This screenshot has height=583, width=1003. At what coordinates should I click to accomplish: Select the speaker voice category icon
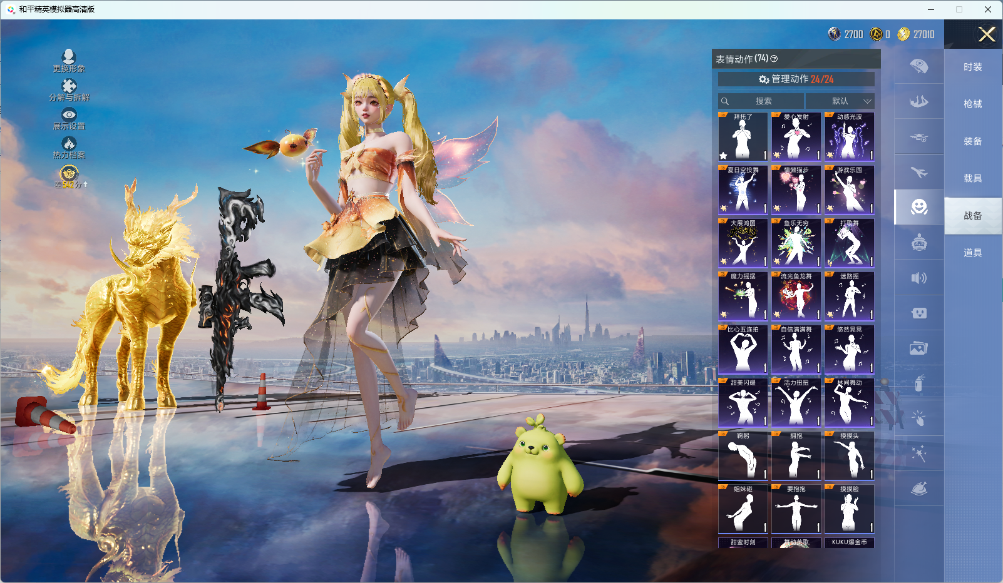click(919, 278)
